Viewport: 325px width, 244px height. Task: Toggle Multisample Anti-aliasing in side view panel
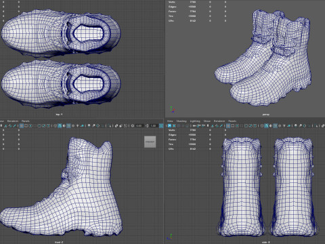coord(305,125)
